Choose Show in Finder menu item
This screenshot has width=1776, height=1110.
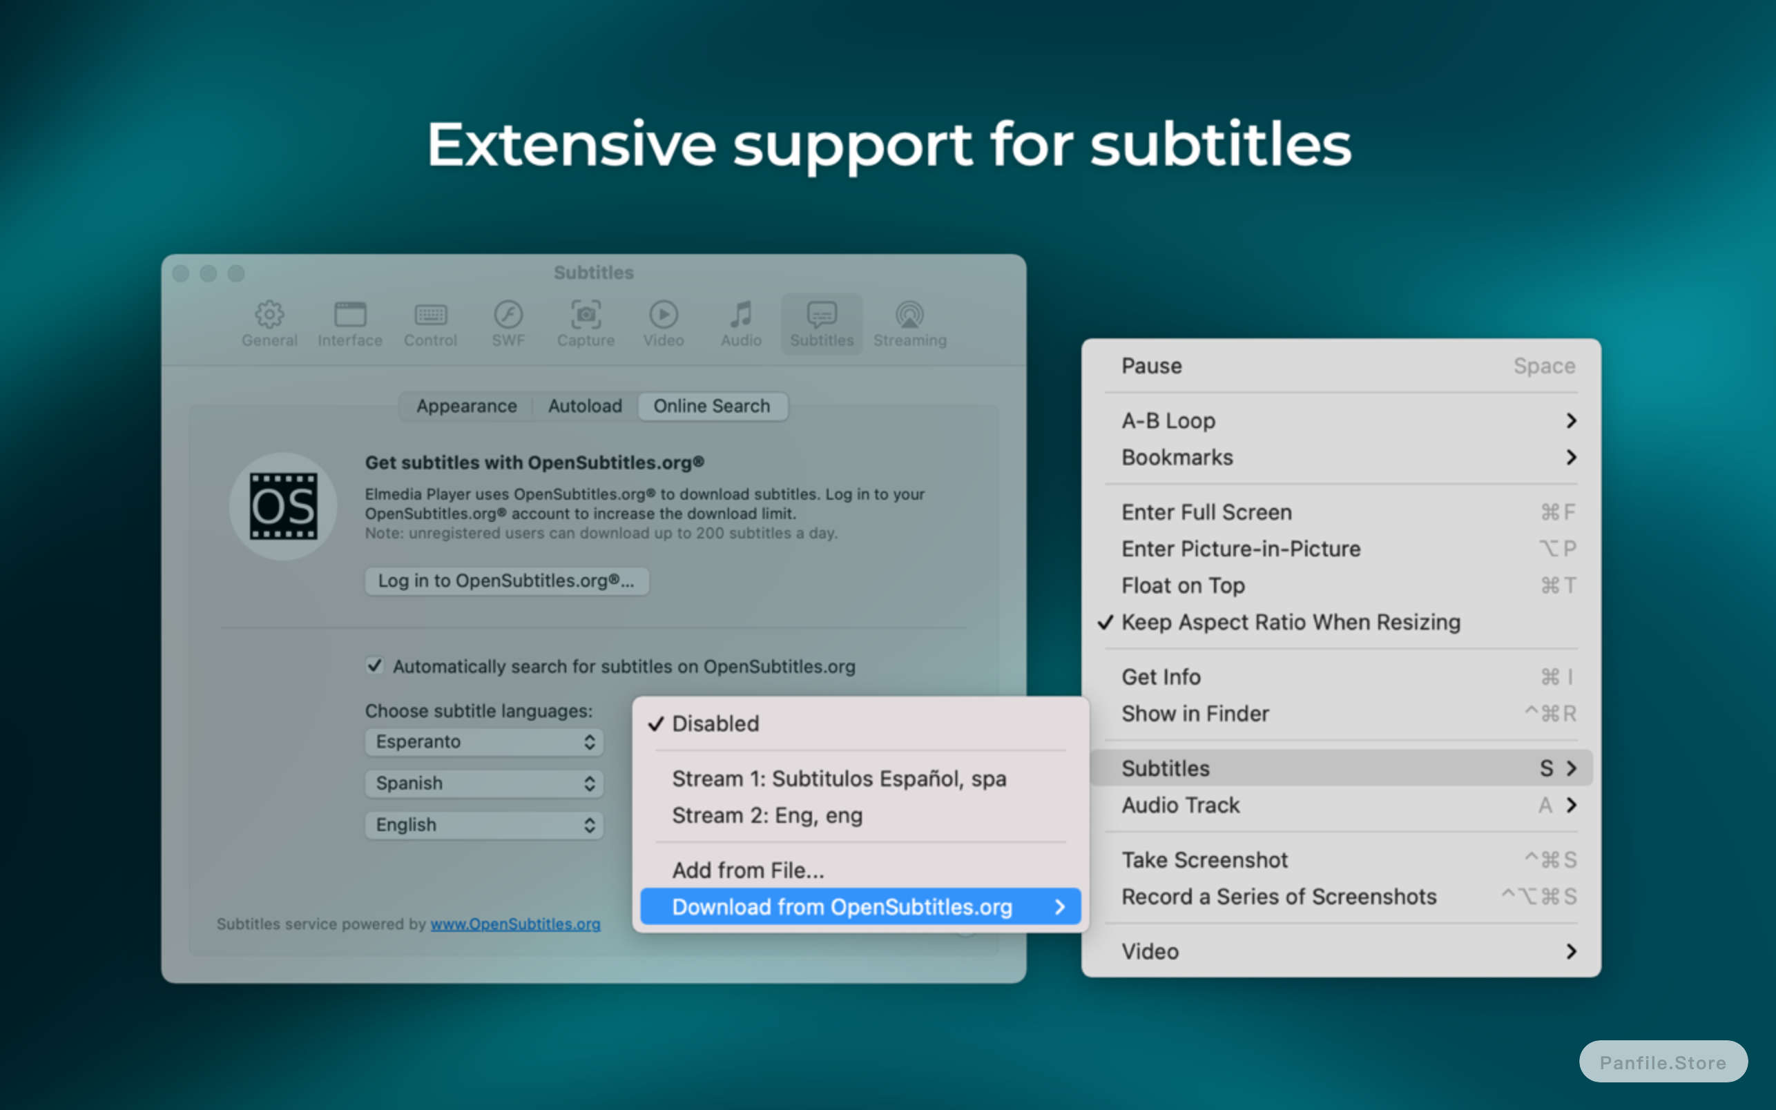1340,714
